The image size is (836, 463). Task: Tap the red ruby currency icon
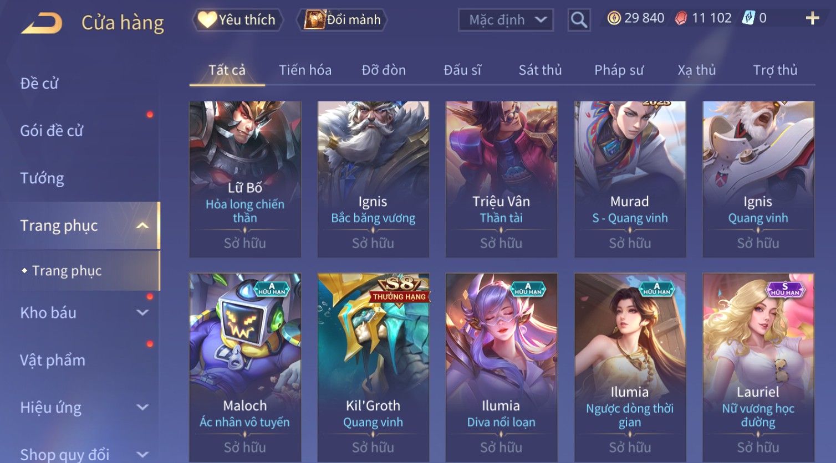(681, 18)
